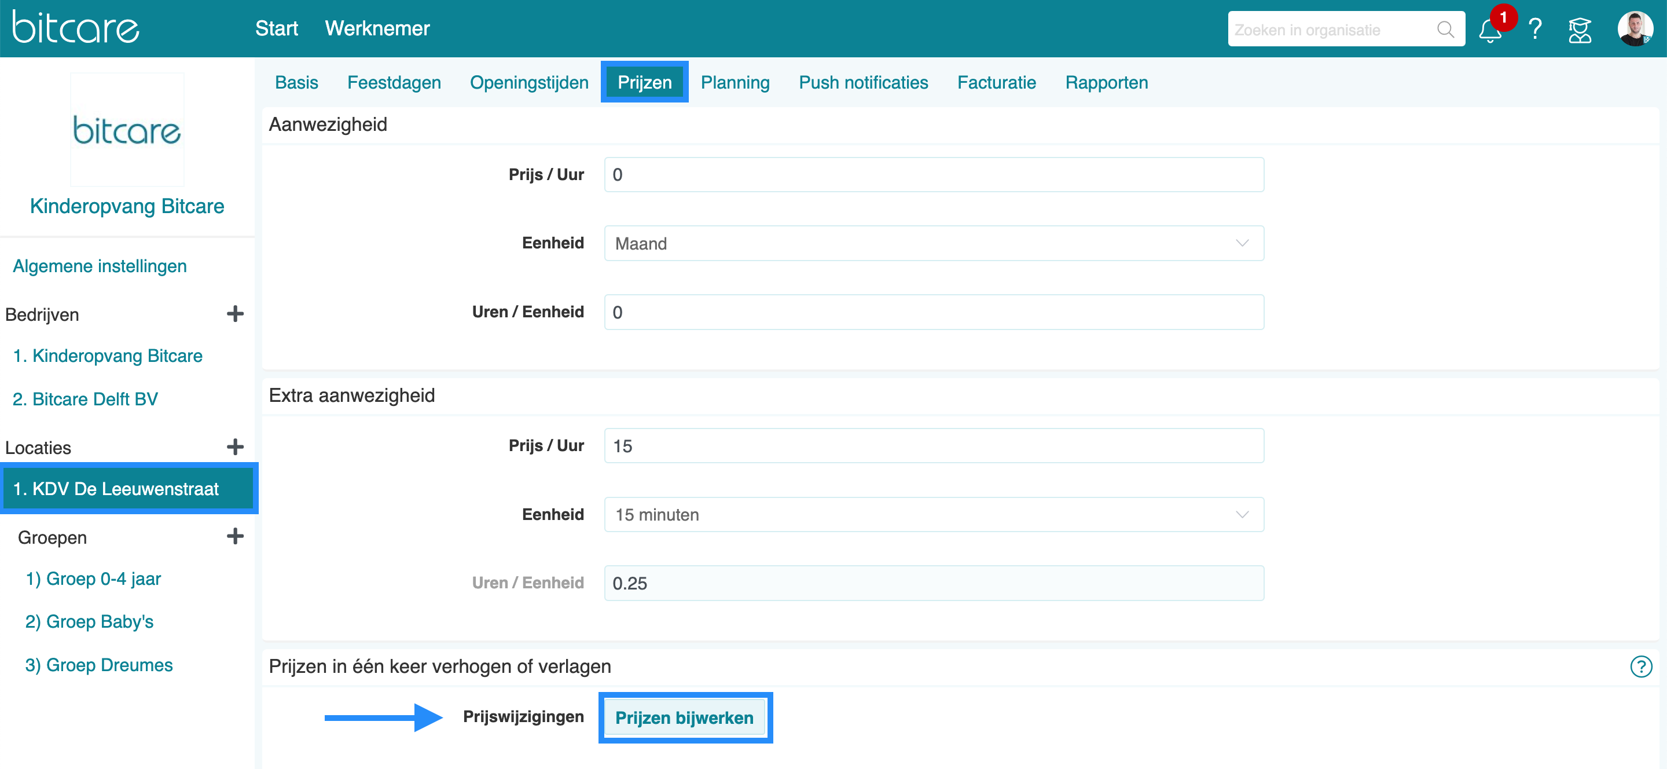Image resolution: width=1667 pixels, height=769 pixels.
Task: Click Aanwezigheid Uren / Eenheid field
Action: point(934,312)
